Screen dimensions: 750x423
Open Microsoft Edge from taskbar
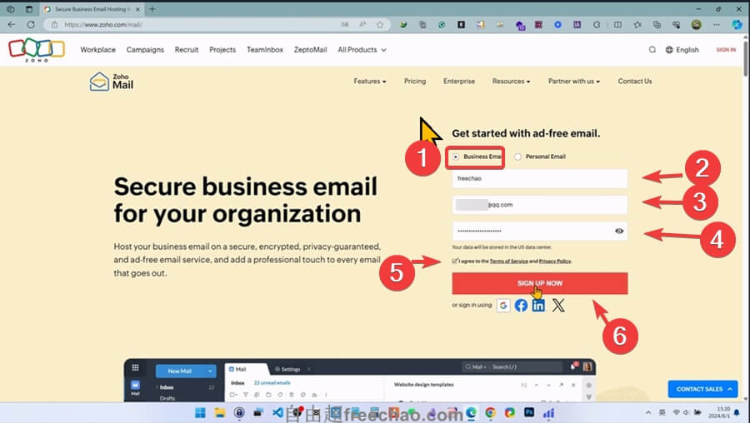tap(471, 413)
